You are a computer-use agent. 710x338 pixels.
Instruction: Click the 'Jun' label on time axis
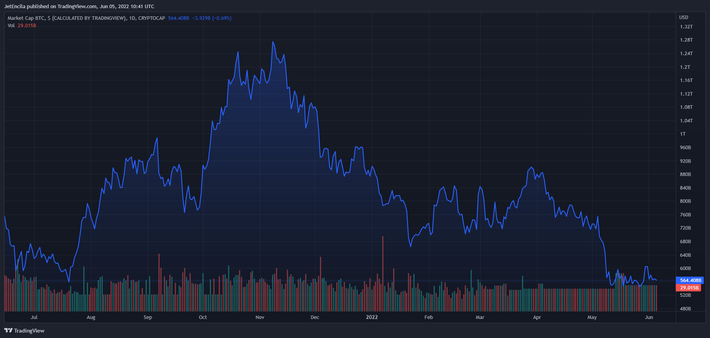tap(649, 317)
